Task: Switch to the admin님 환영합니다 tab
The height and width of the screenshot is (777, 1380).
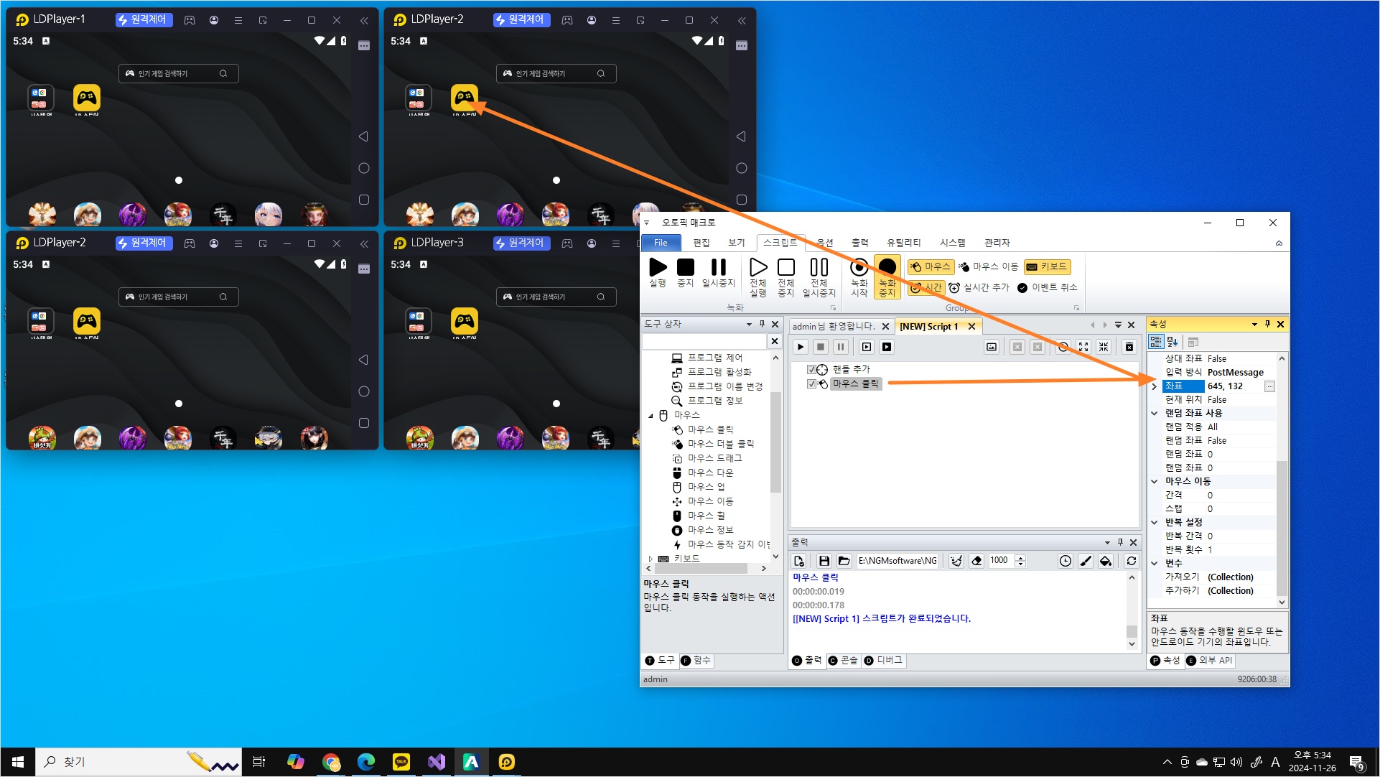Action: (833, 326)
